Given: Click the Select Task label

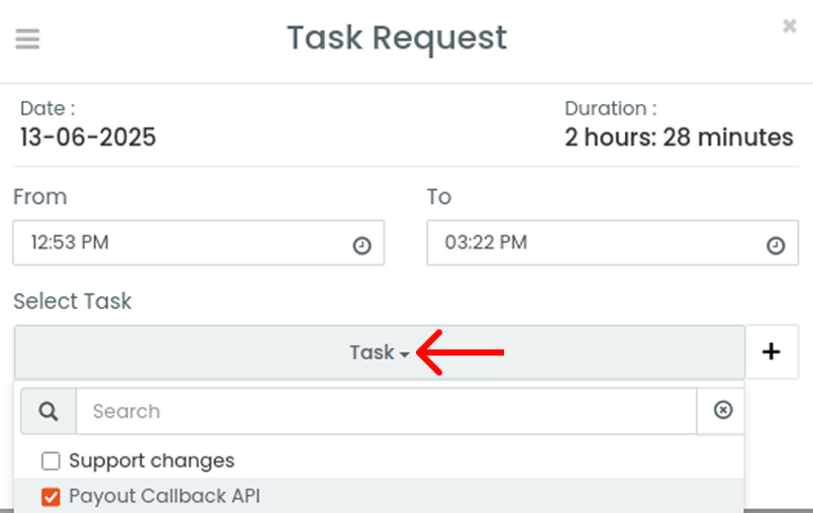Looking at the screenshot, I should pos(72,301).
